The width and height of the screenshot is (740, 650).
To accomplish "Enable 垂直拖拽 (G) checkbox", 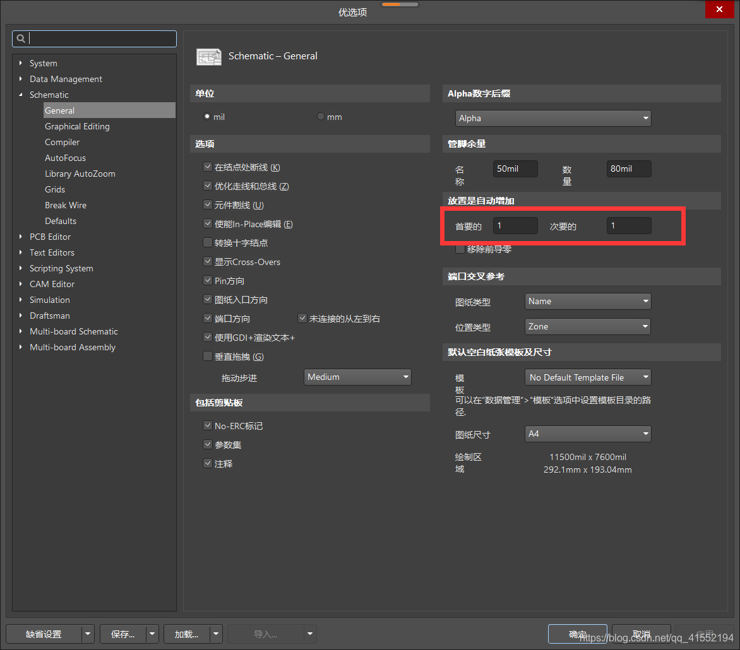I will [207, 356].
